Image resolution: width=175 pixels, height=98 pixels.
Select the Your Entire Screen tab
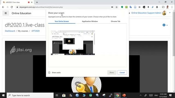click(62, 21)
